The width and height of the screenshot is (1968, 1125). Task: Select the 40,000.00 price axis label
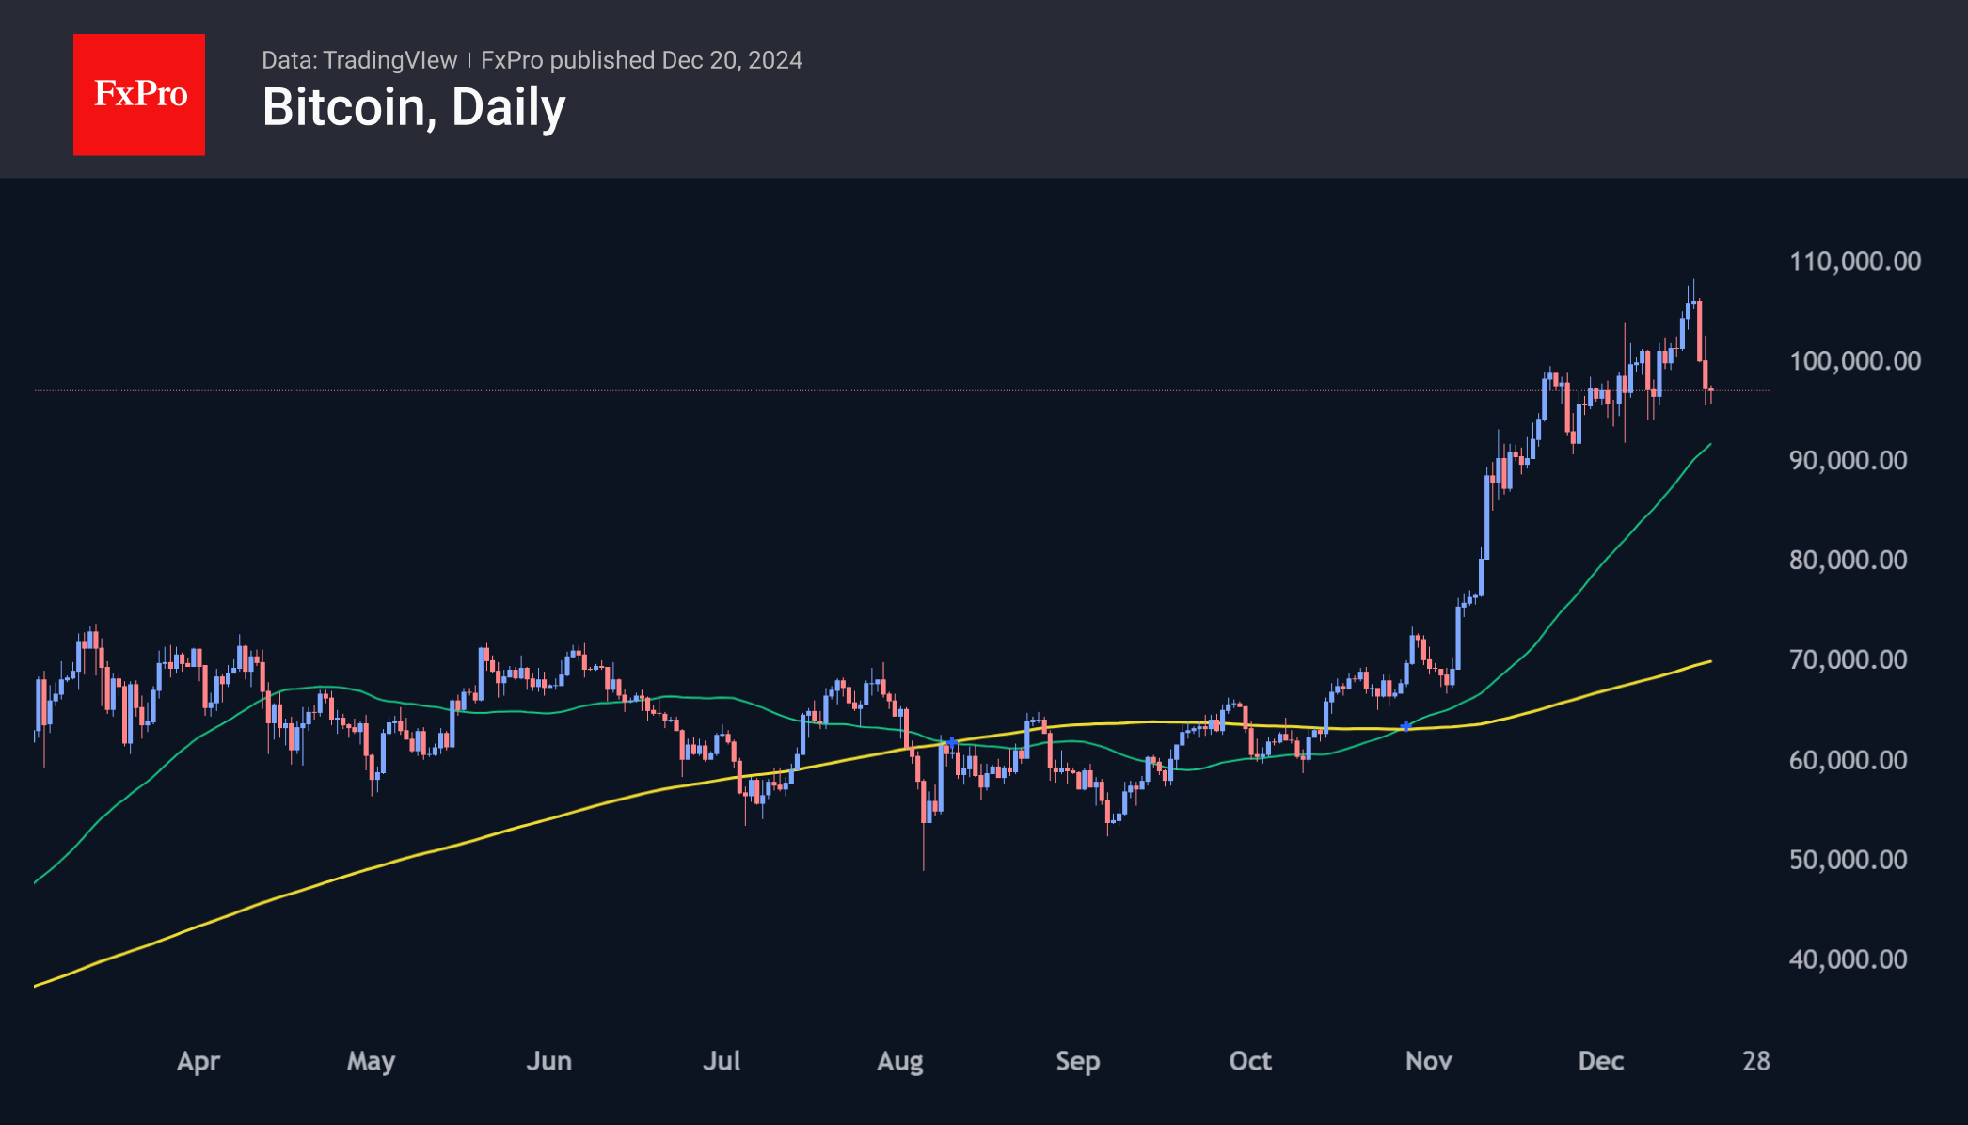(1848, 959)
